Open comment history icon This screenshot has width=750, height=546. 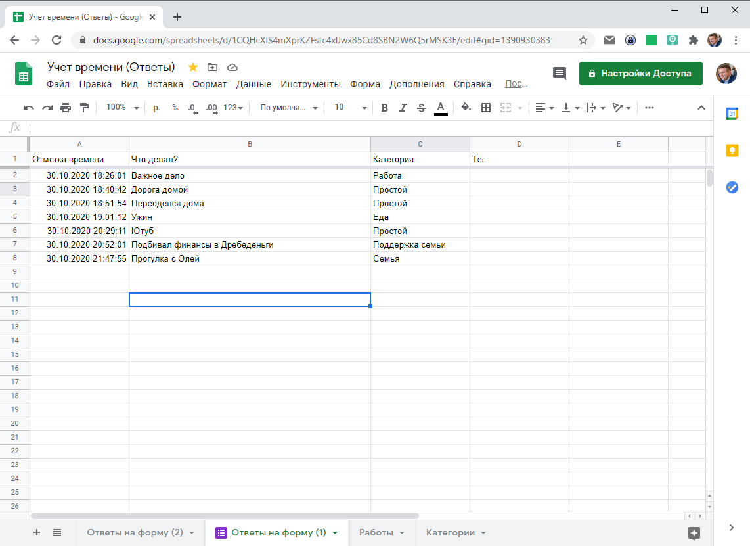tap(560, 74)
